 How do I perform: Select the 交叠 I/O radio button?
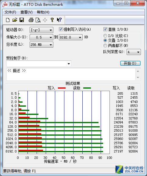105,40
